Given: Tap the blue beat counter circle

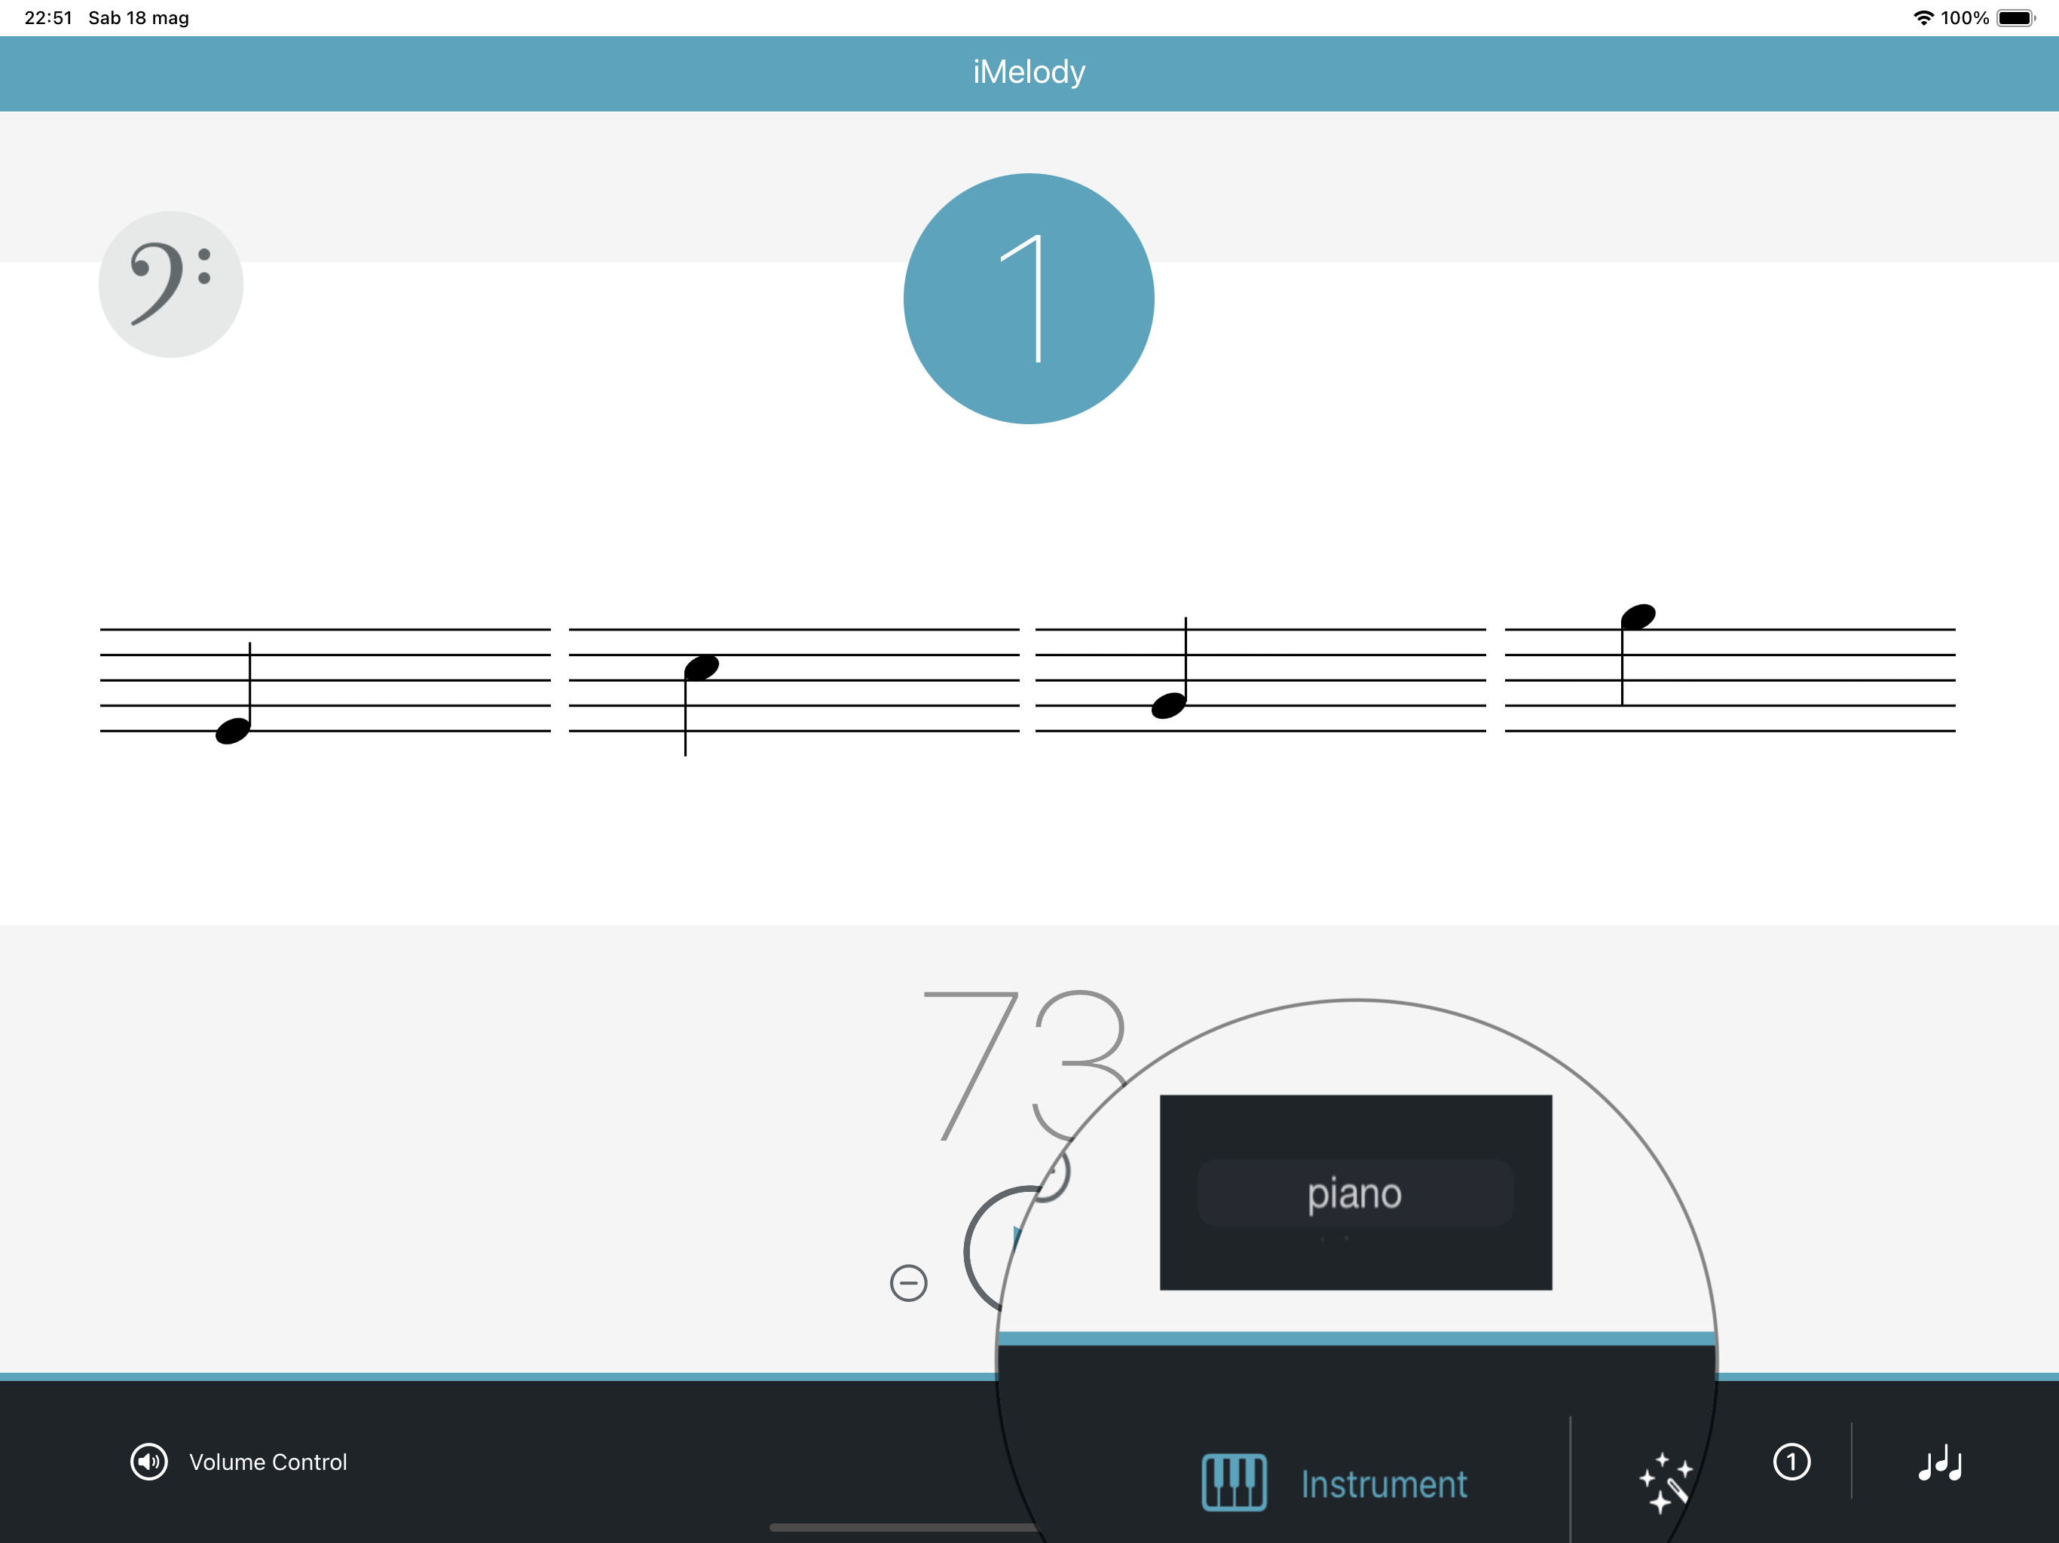Looking at the screenshot, I should pos(1029,299).
